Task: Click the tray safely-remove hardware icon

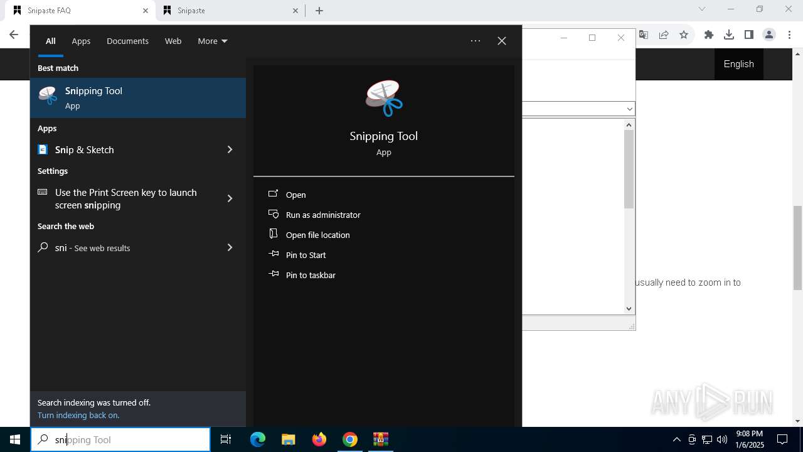Action: coord(692,439)
